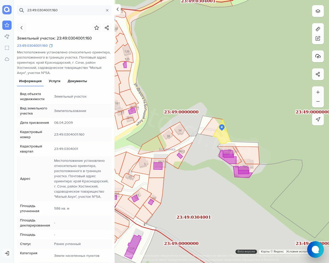Add this land parcel to favorites
This screenshot has width=329, height=263.
pyautogui.click(x=97, y=28)
